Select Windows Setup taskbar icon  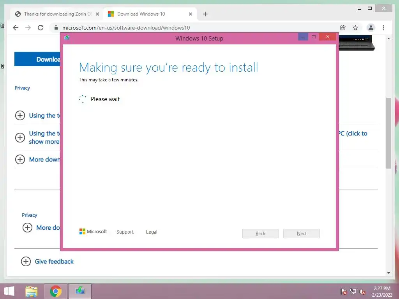[x=80, y=291]
